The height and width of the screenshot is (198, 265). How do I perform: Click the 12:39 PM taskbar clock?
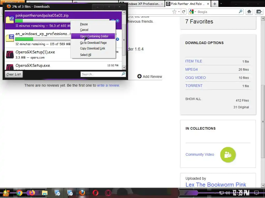(241, 193)
